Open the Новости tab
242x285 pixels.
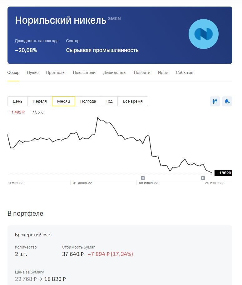142,72
